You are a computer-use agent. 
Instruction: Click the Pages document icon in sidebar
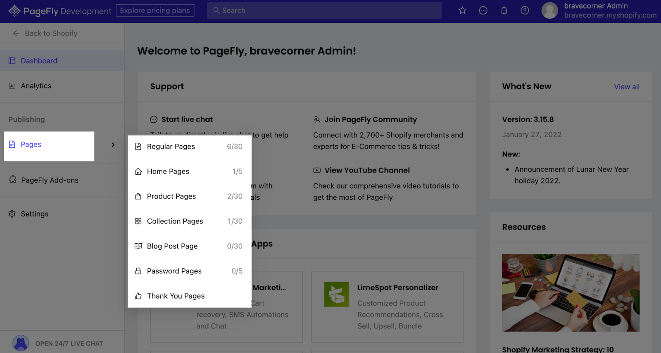point(12,144)
